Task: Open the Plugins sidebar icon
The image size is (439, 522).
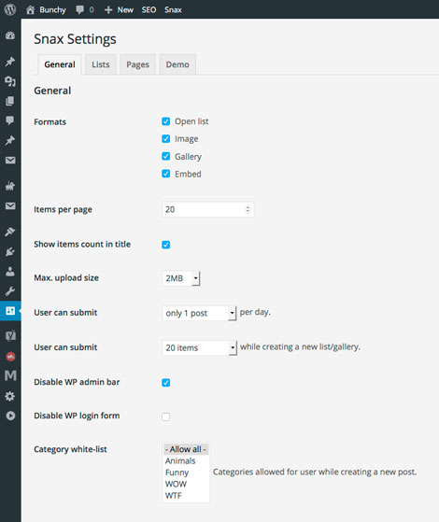Action: 10,252
